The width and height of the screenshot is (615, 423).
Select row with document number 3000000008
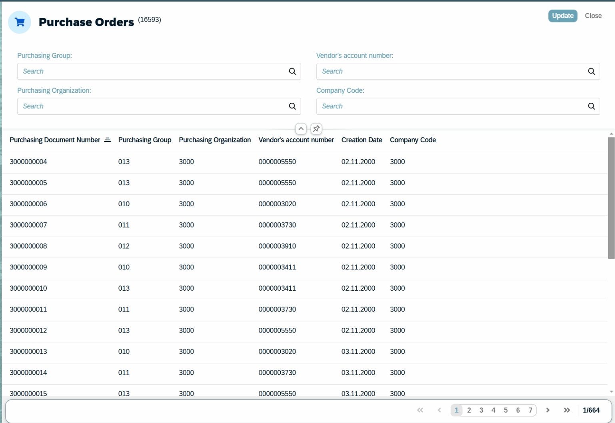305,246
